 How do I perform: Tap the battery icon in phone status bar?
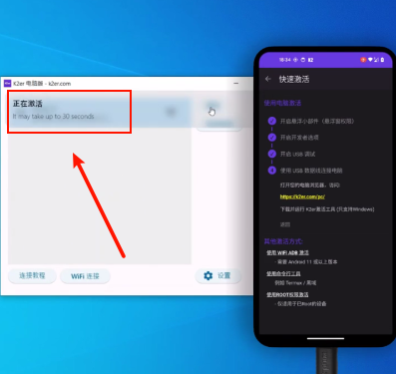coord(382,60)
